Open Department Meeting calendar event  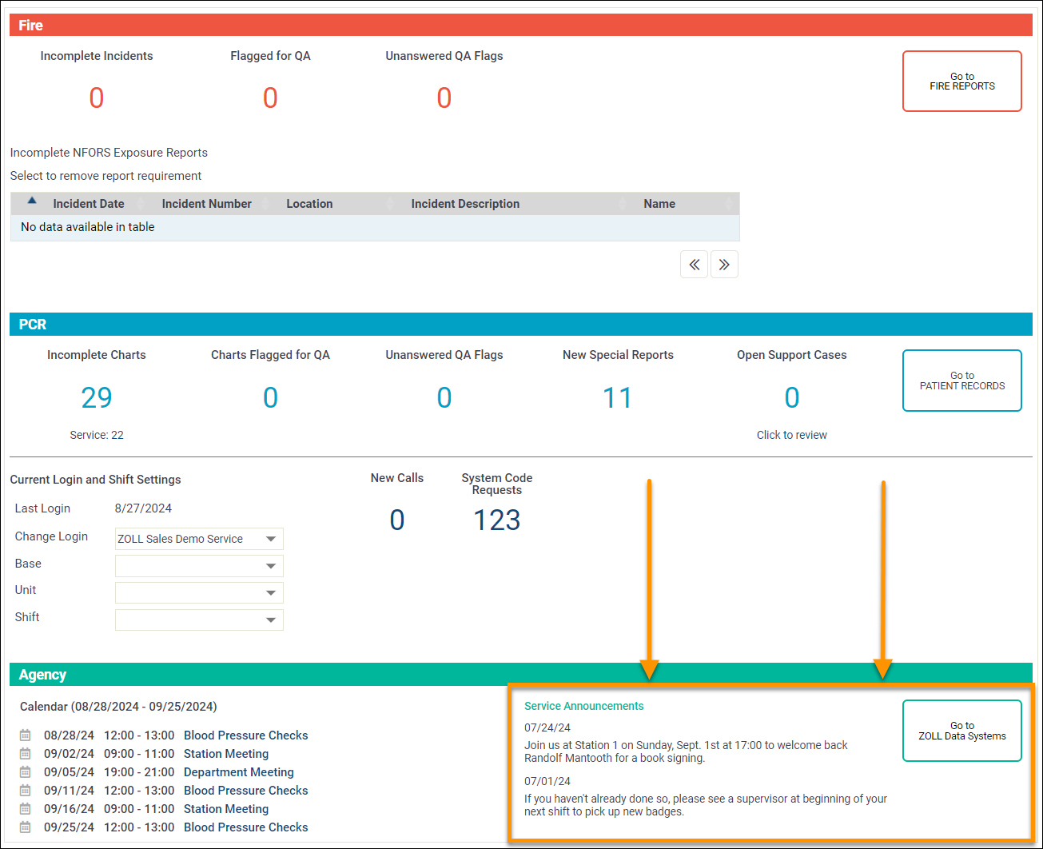(238, 772)
